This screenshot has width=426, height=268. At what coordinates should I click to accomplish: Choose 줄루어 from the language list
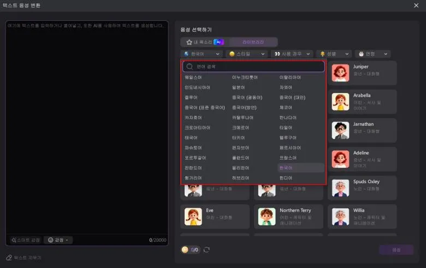[191, 98]
